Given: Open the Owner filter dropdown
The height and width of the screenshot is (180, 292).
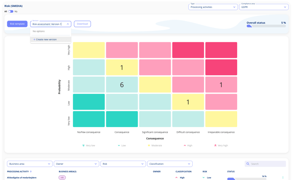Looking at the screenshot, I should 77,164.
